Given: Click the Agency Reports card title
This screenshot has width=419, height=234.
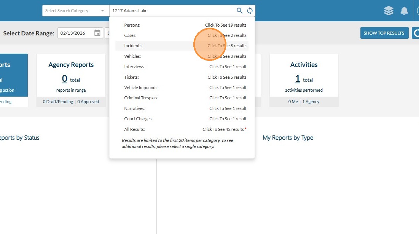Looking at the screenshot, I should (x=71, y=65).
